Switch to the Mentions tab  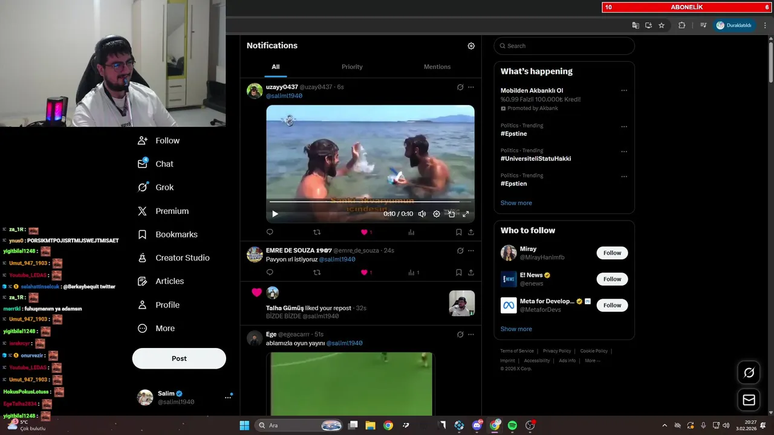pyautogui.click(x=437, y=66)
